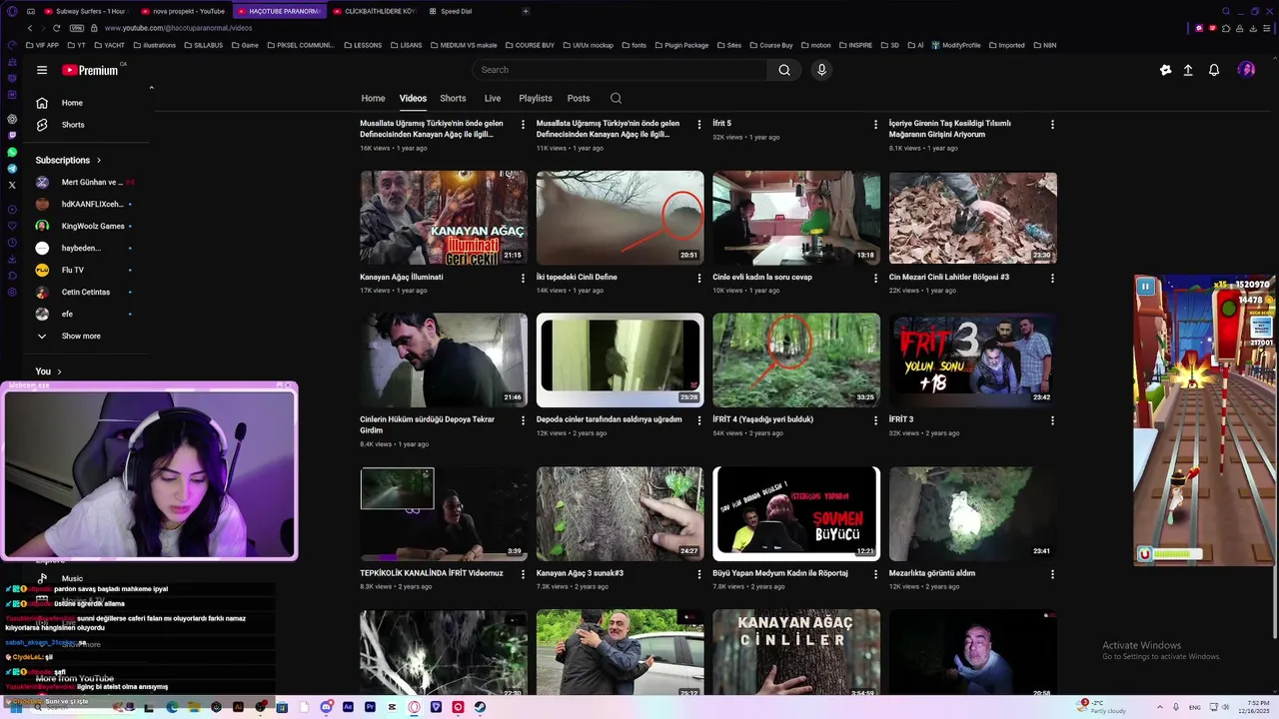1279x719 pixels.
Task: Open the KingWoolz Games subscription channel
Action: point(86,226)
